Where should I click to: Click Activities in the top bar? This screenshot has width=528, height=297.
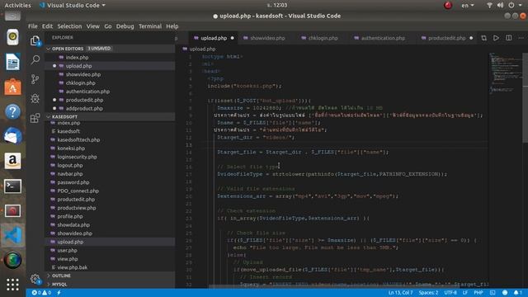click(17, 5)
